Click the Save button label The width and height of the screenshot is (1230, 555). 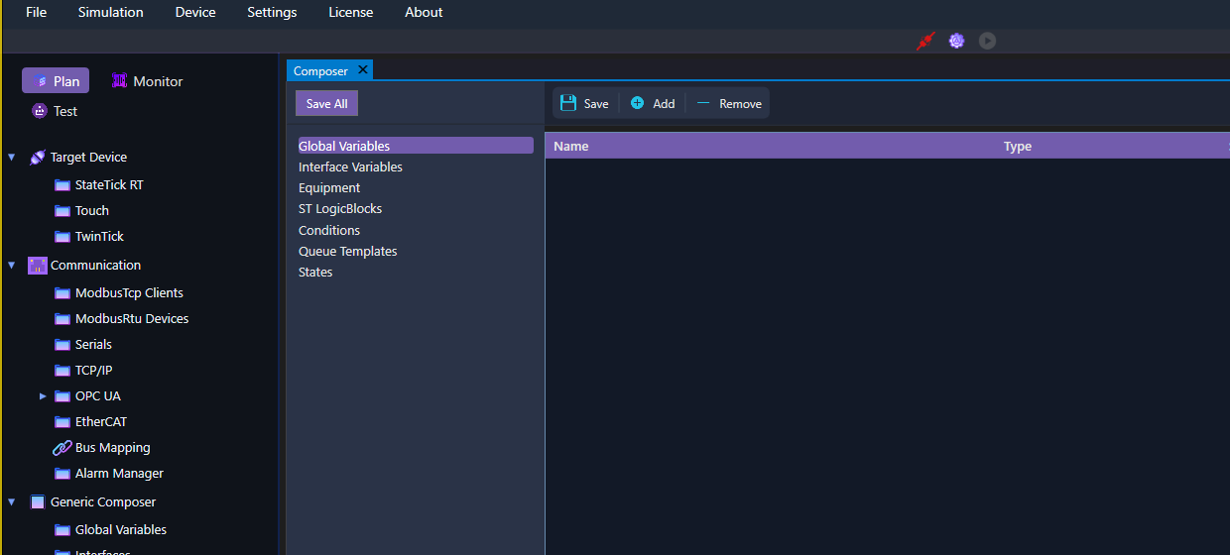(596, 103)
